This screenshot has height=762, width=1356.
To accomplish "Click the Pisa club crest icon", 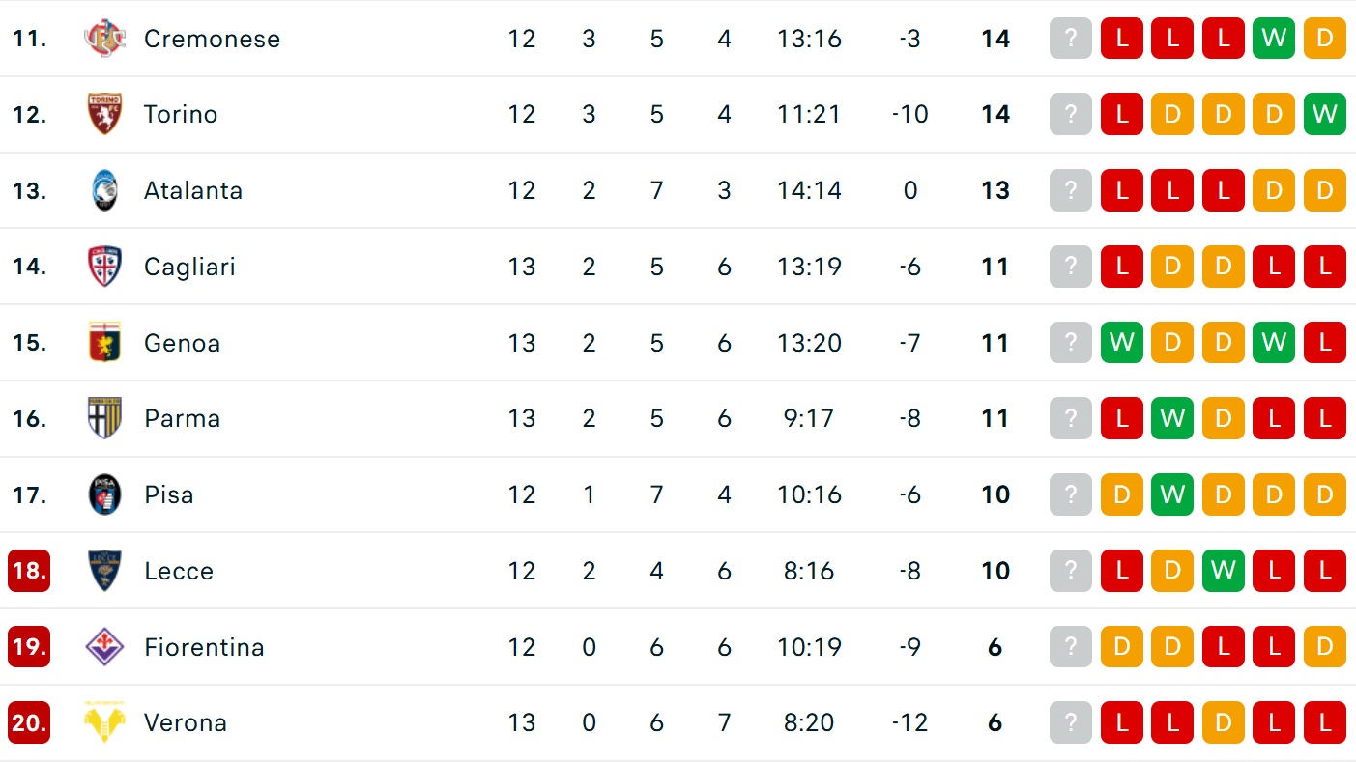I will [x=104, y=494].
